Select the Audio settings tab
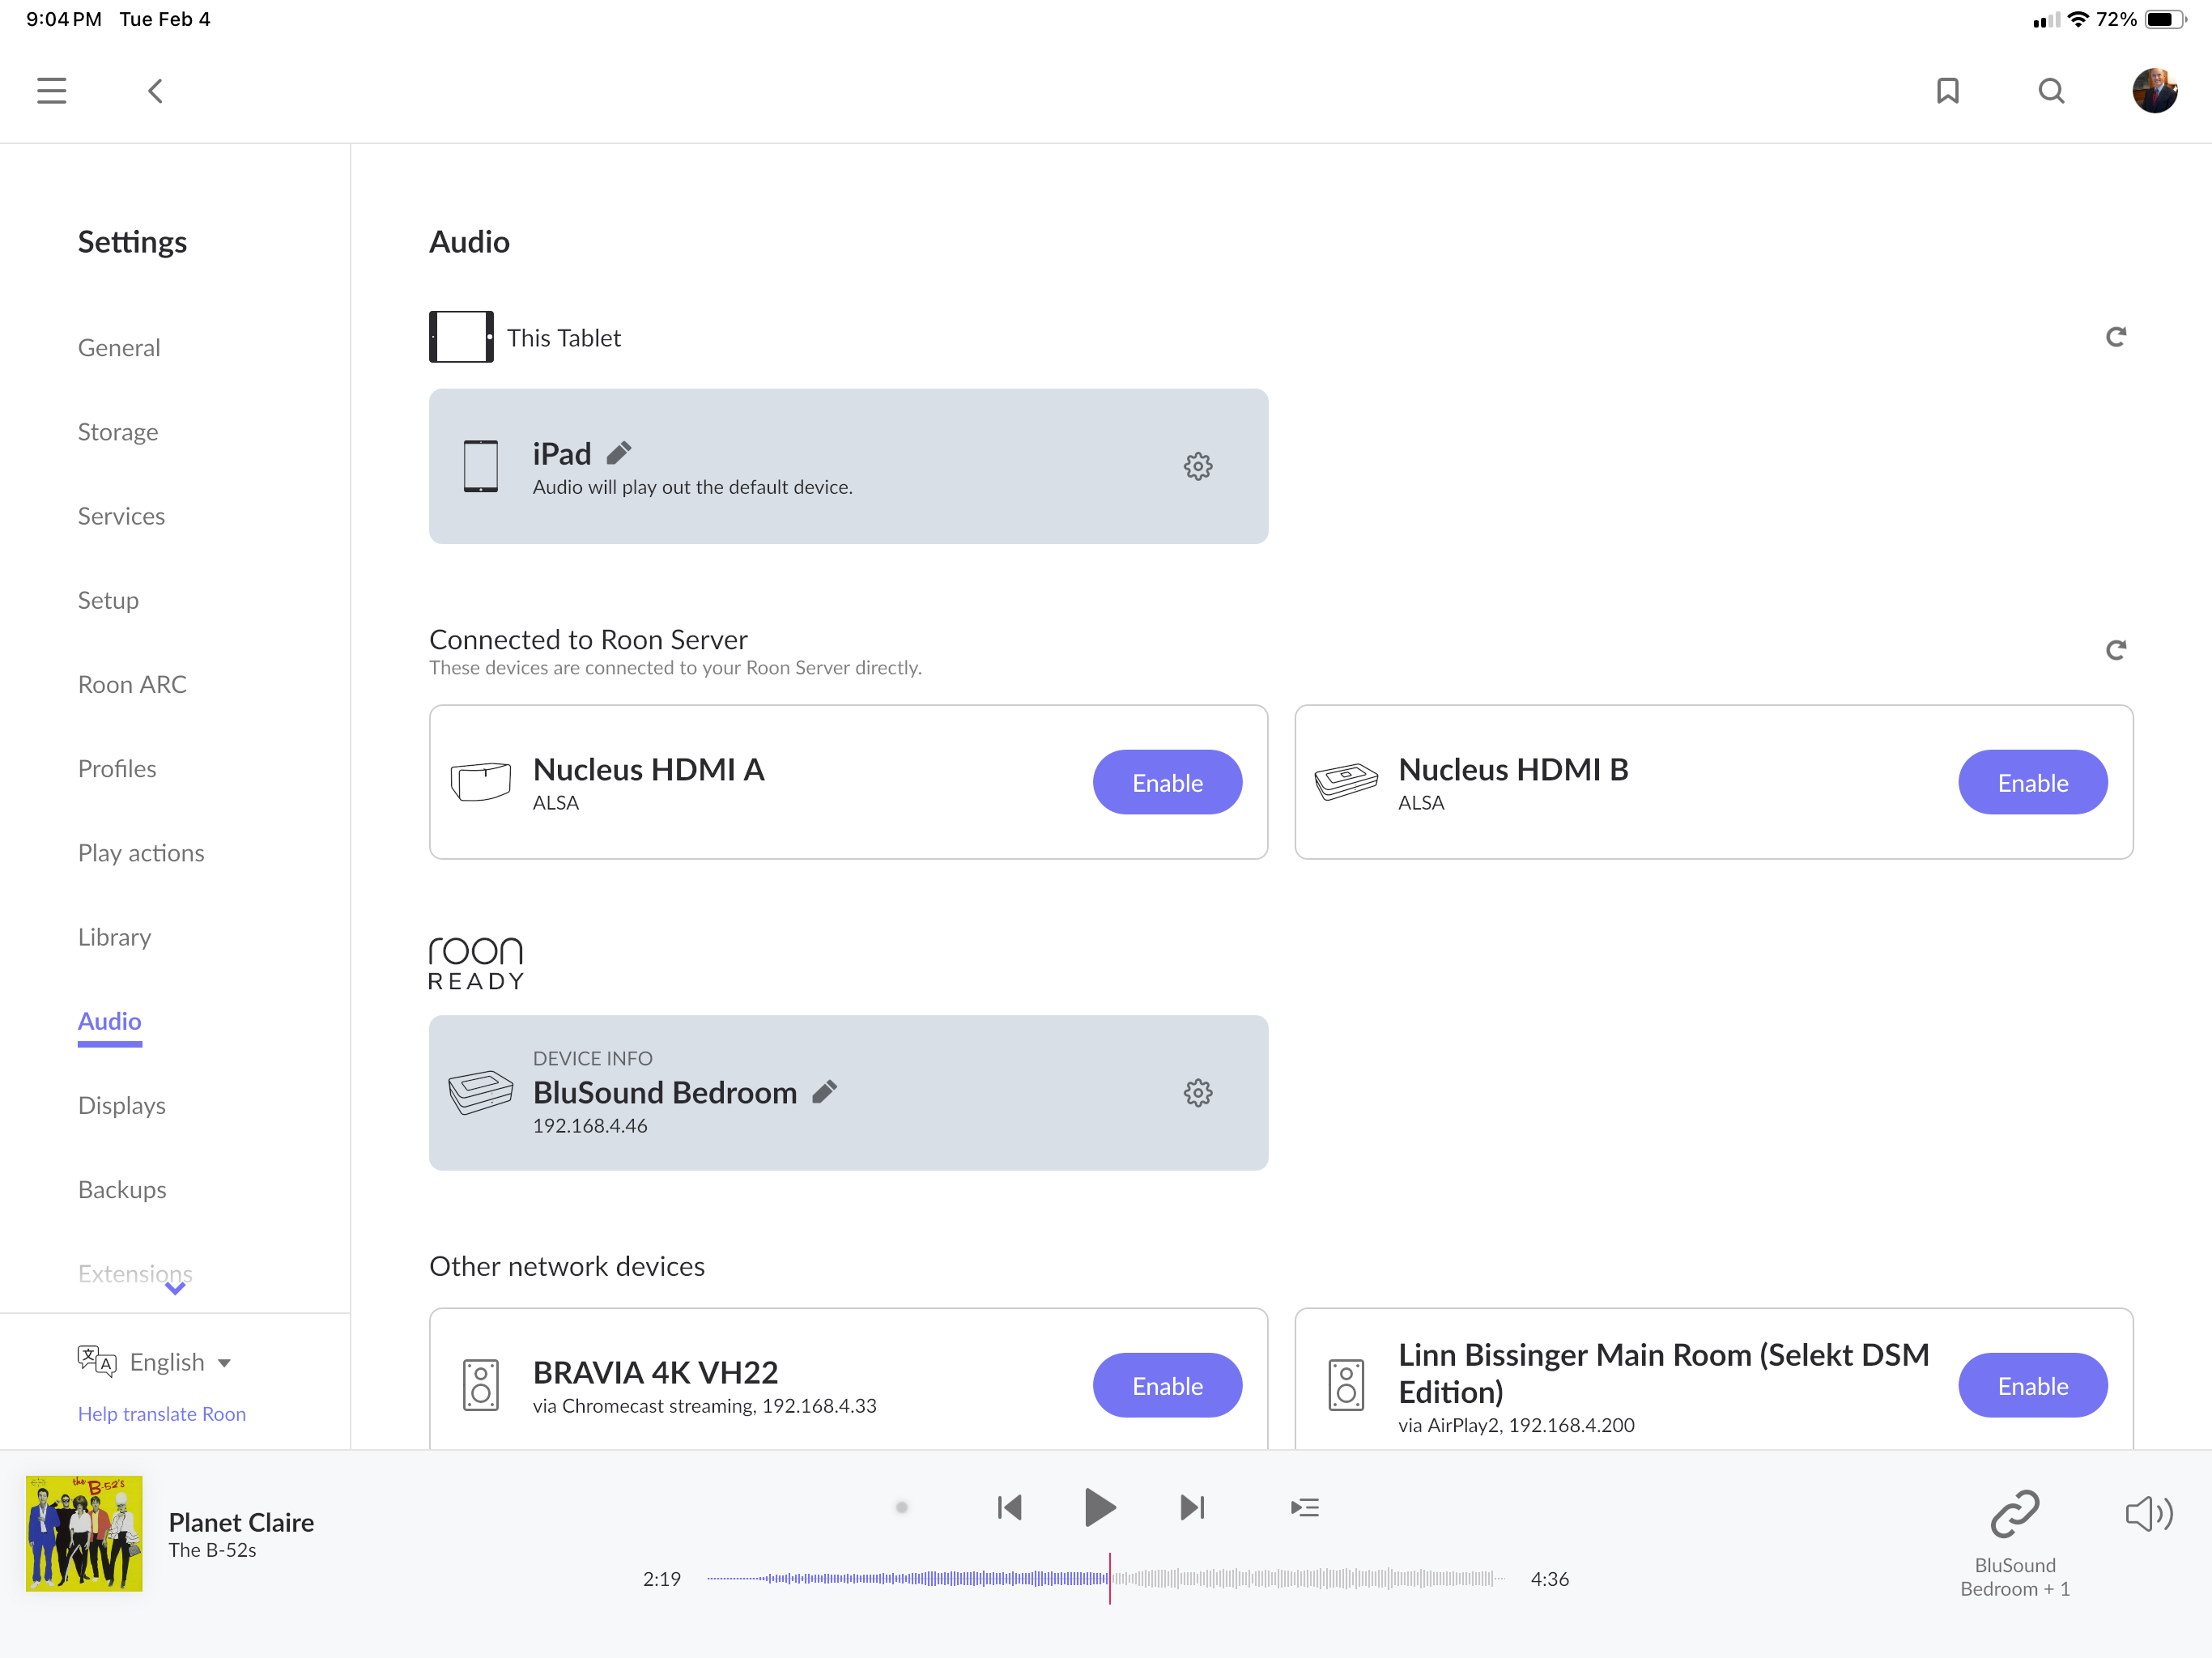The height and width of the screenshot is (1658, 2212). pyautogui.click(x=109, y=1021)
